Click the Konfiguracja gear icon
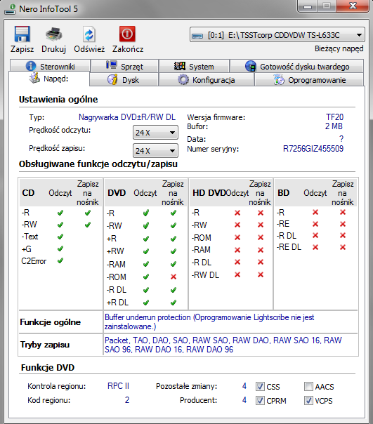Screen dimensions: 373x424 point(183,80)
